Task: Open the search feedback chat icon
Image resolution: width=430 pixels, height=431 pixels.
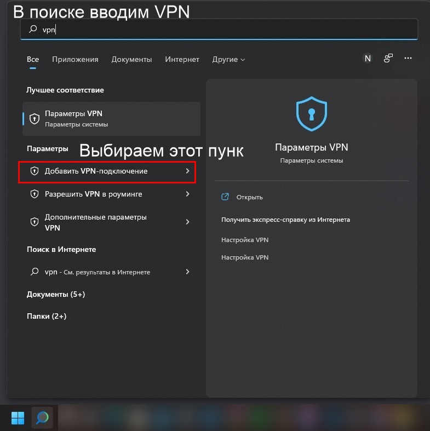Action: [x=388, y=58]
